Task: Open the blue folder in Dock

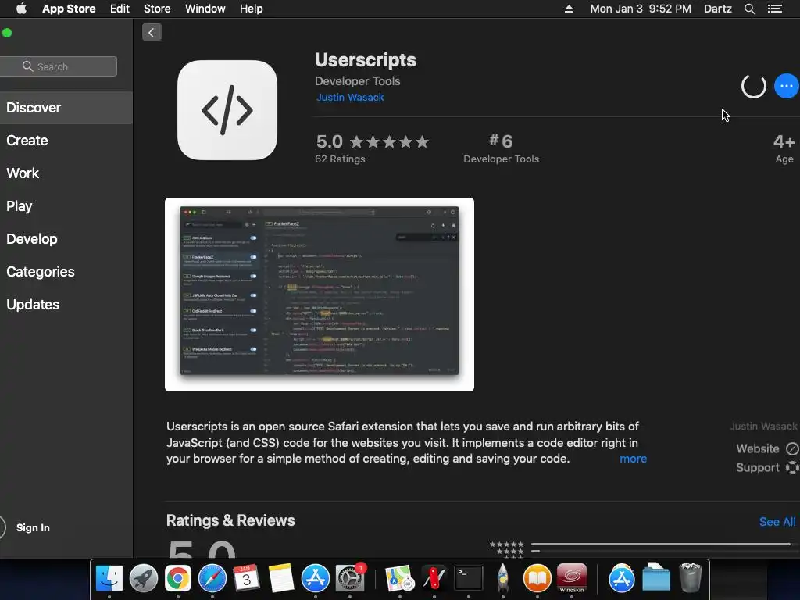Action: coord(656,579)
